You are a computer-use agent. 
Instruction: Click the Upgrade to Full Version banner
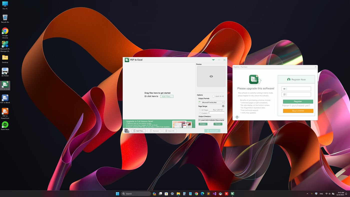(159, 124)
